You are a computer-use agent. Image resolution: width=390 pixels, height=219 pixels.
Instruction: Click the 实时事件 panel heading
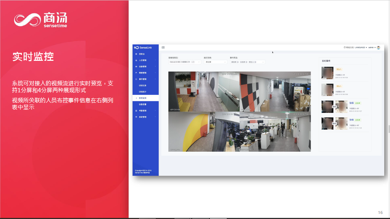click(326, 61)
